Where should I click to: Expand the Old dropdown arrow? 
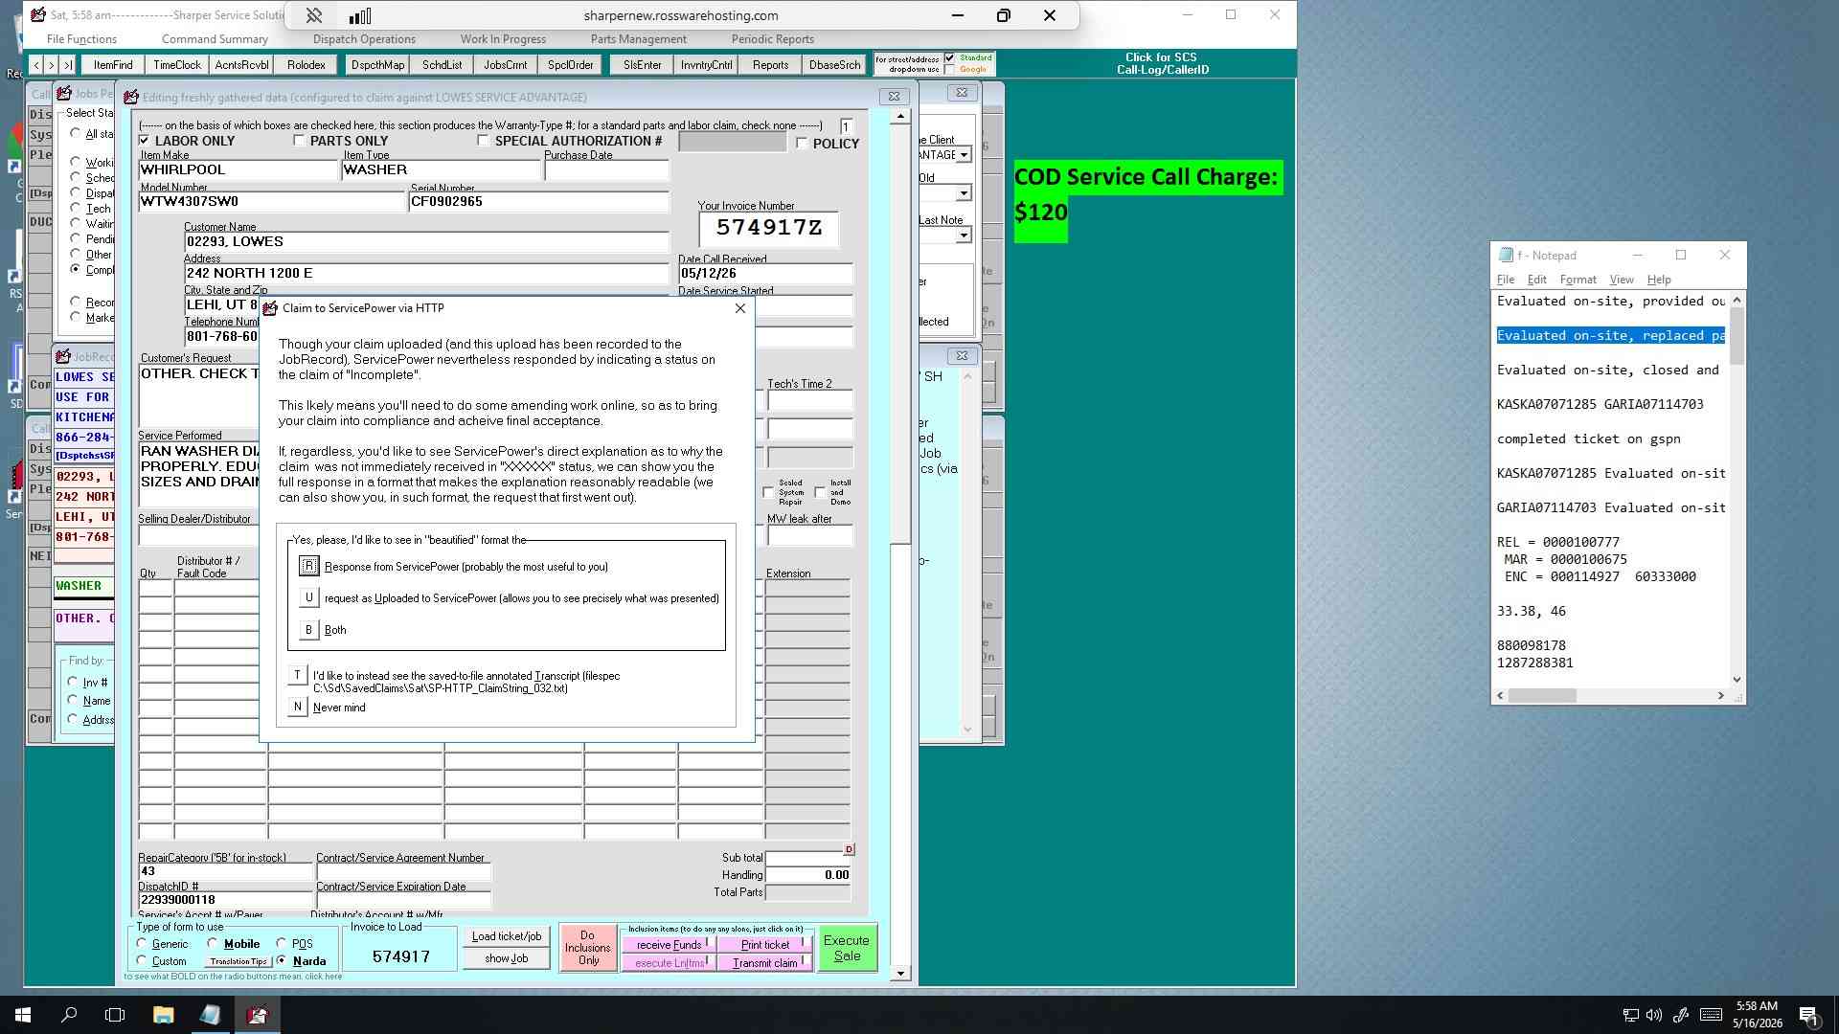964,193
